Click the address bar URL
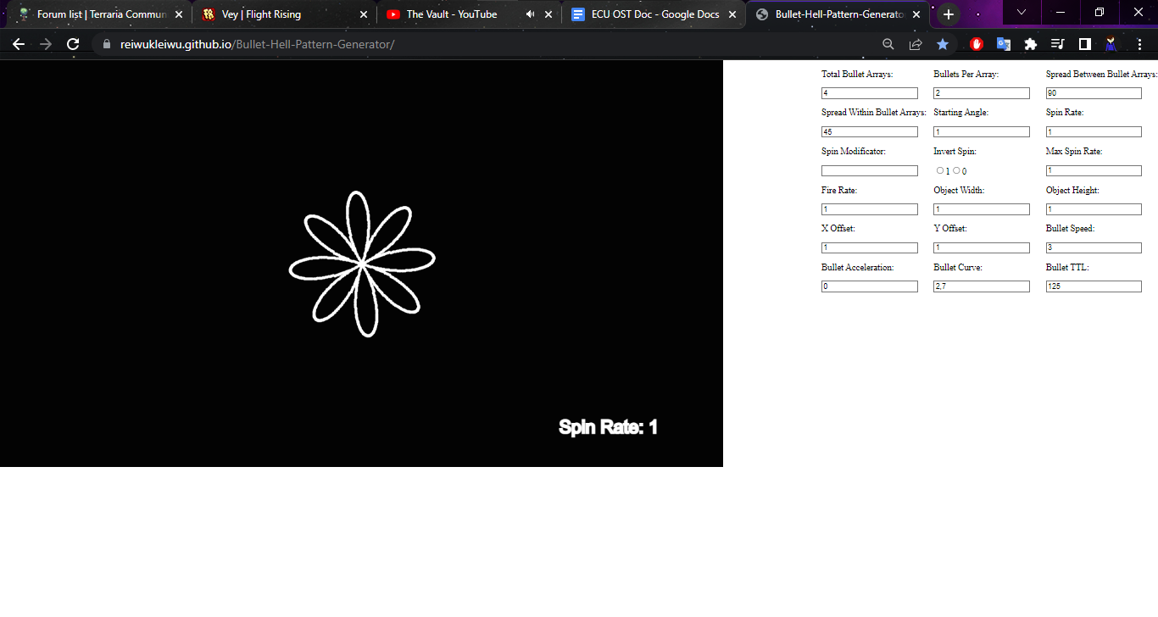Viewport: 1158px width, 617px height. coord(257,44)
